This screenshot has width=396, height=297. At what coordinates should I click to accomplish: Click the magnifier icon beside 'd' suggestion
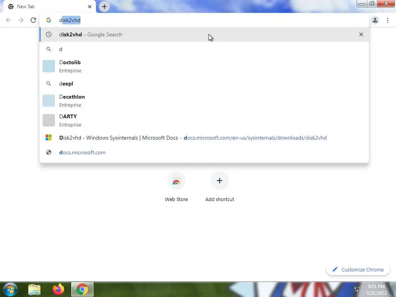coord(48,49)
